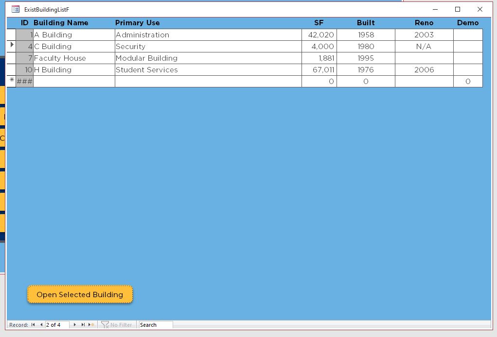Click the current record number field
Screen dimensions: 497x337
57,325
